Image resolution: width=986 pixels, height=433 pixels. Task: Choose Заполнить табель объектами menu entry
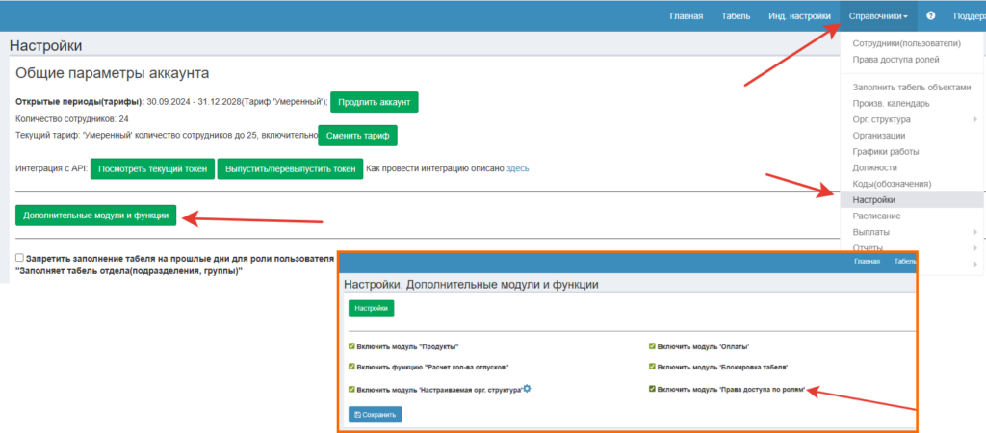click(912, 88)
